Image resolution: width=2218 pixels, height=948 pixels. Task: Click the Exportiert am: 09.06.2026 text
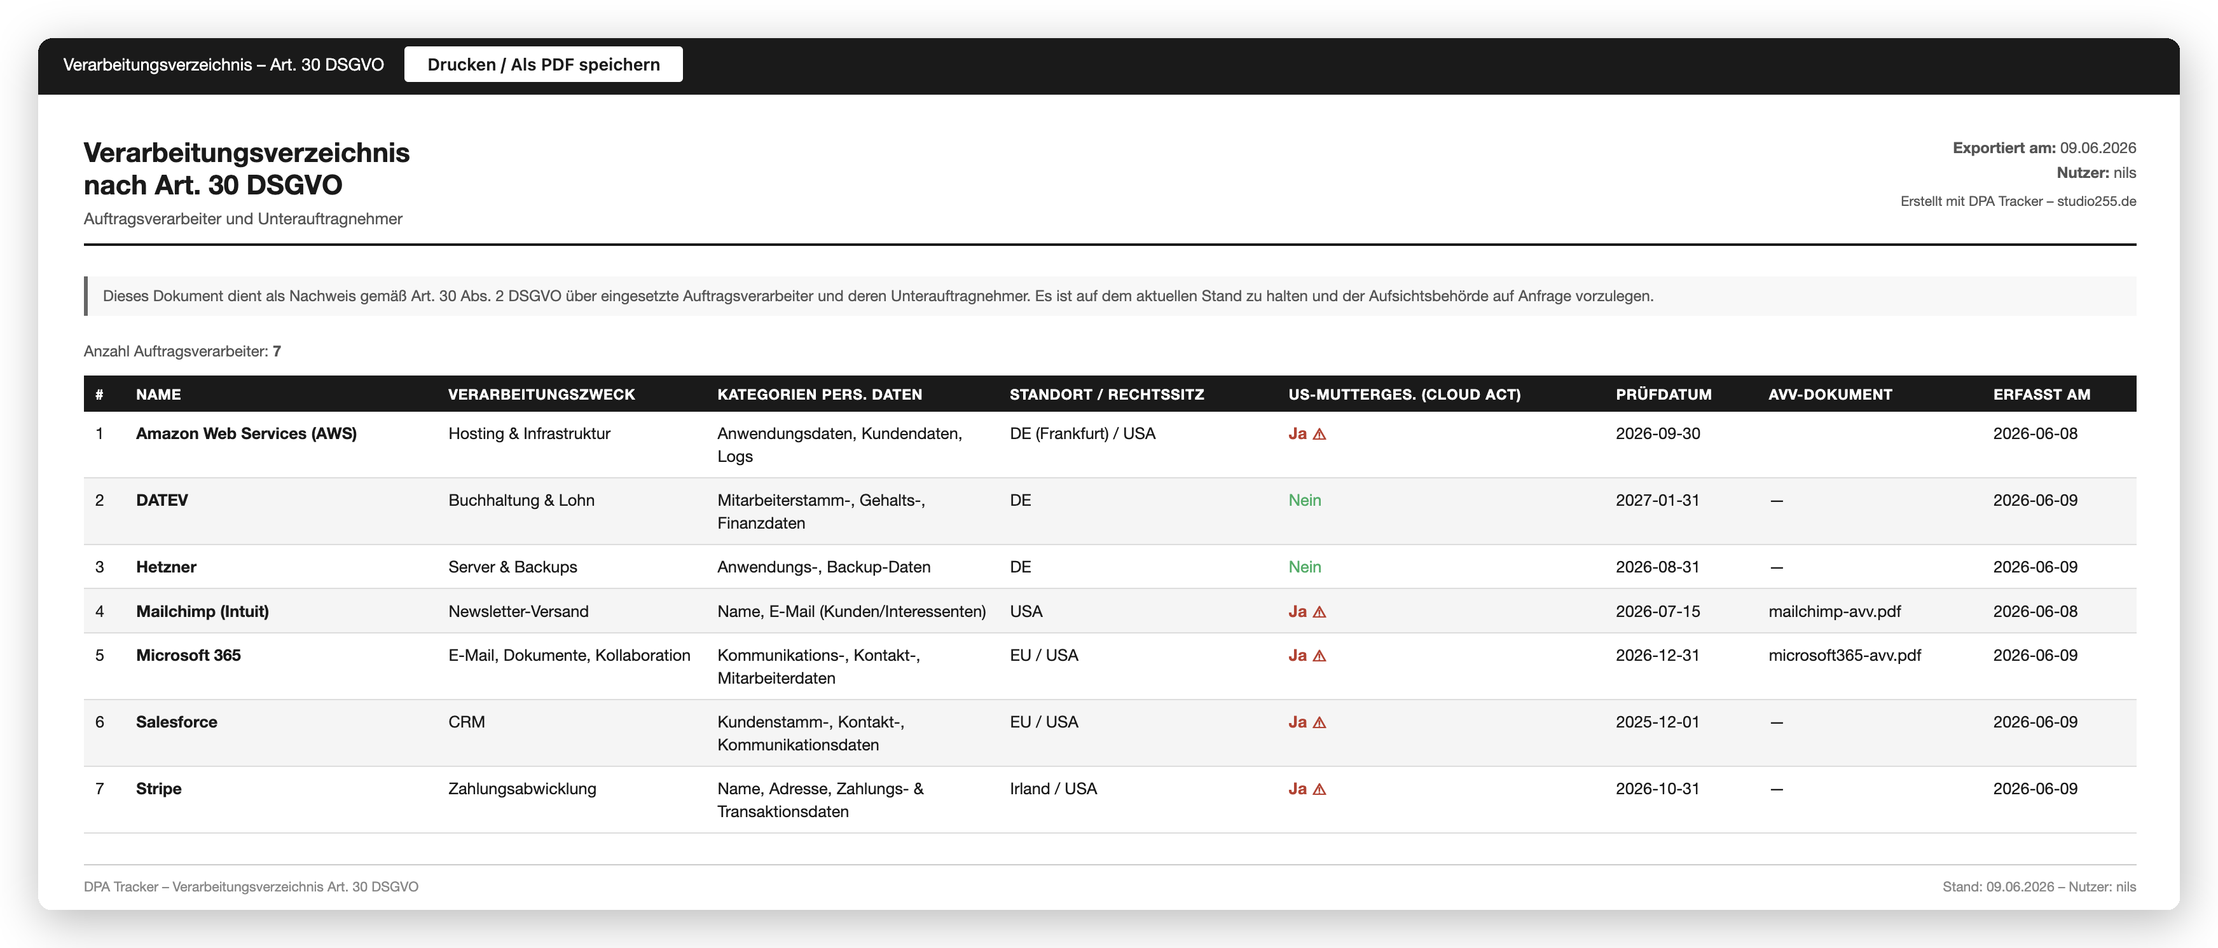(x=2044, y=148)
